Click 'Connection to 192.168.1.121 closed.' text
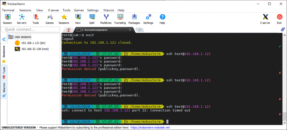 tap(97, 43)
